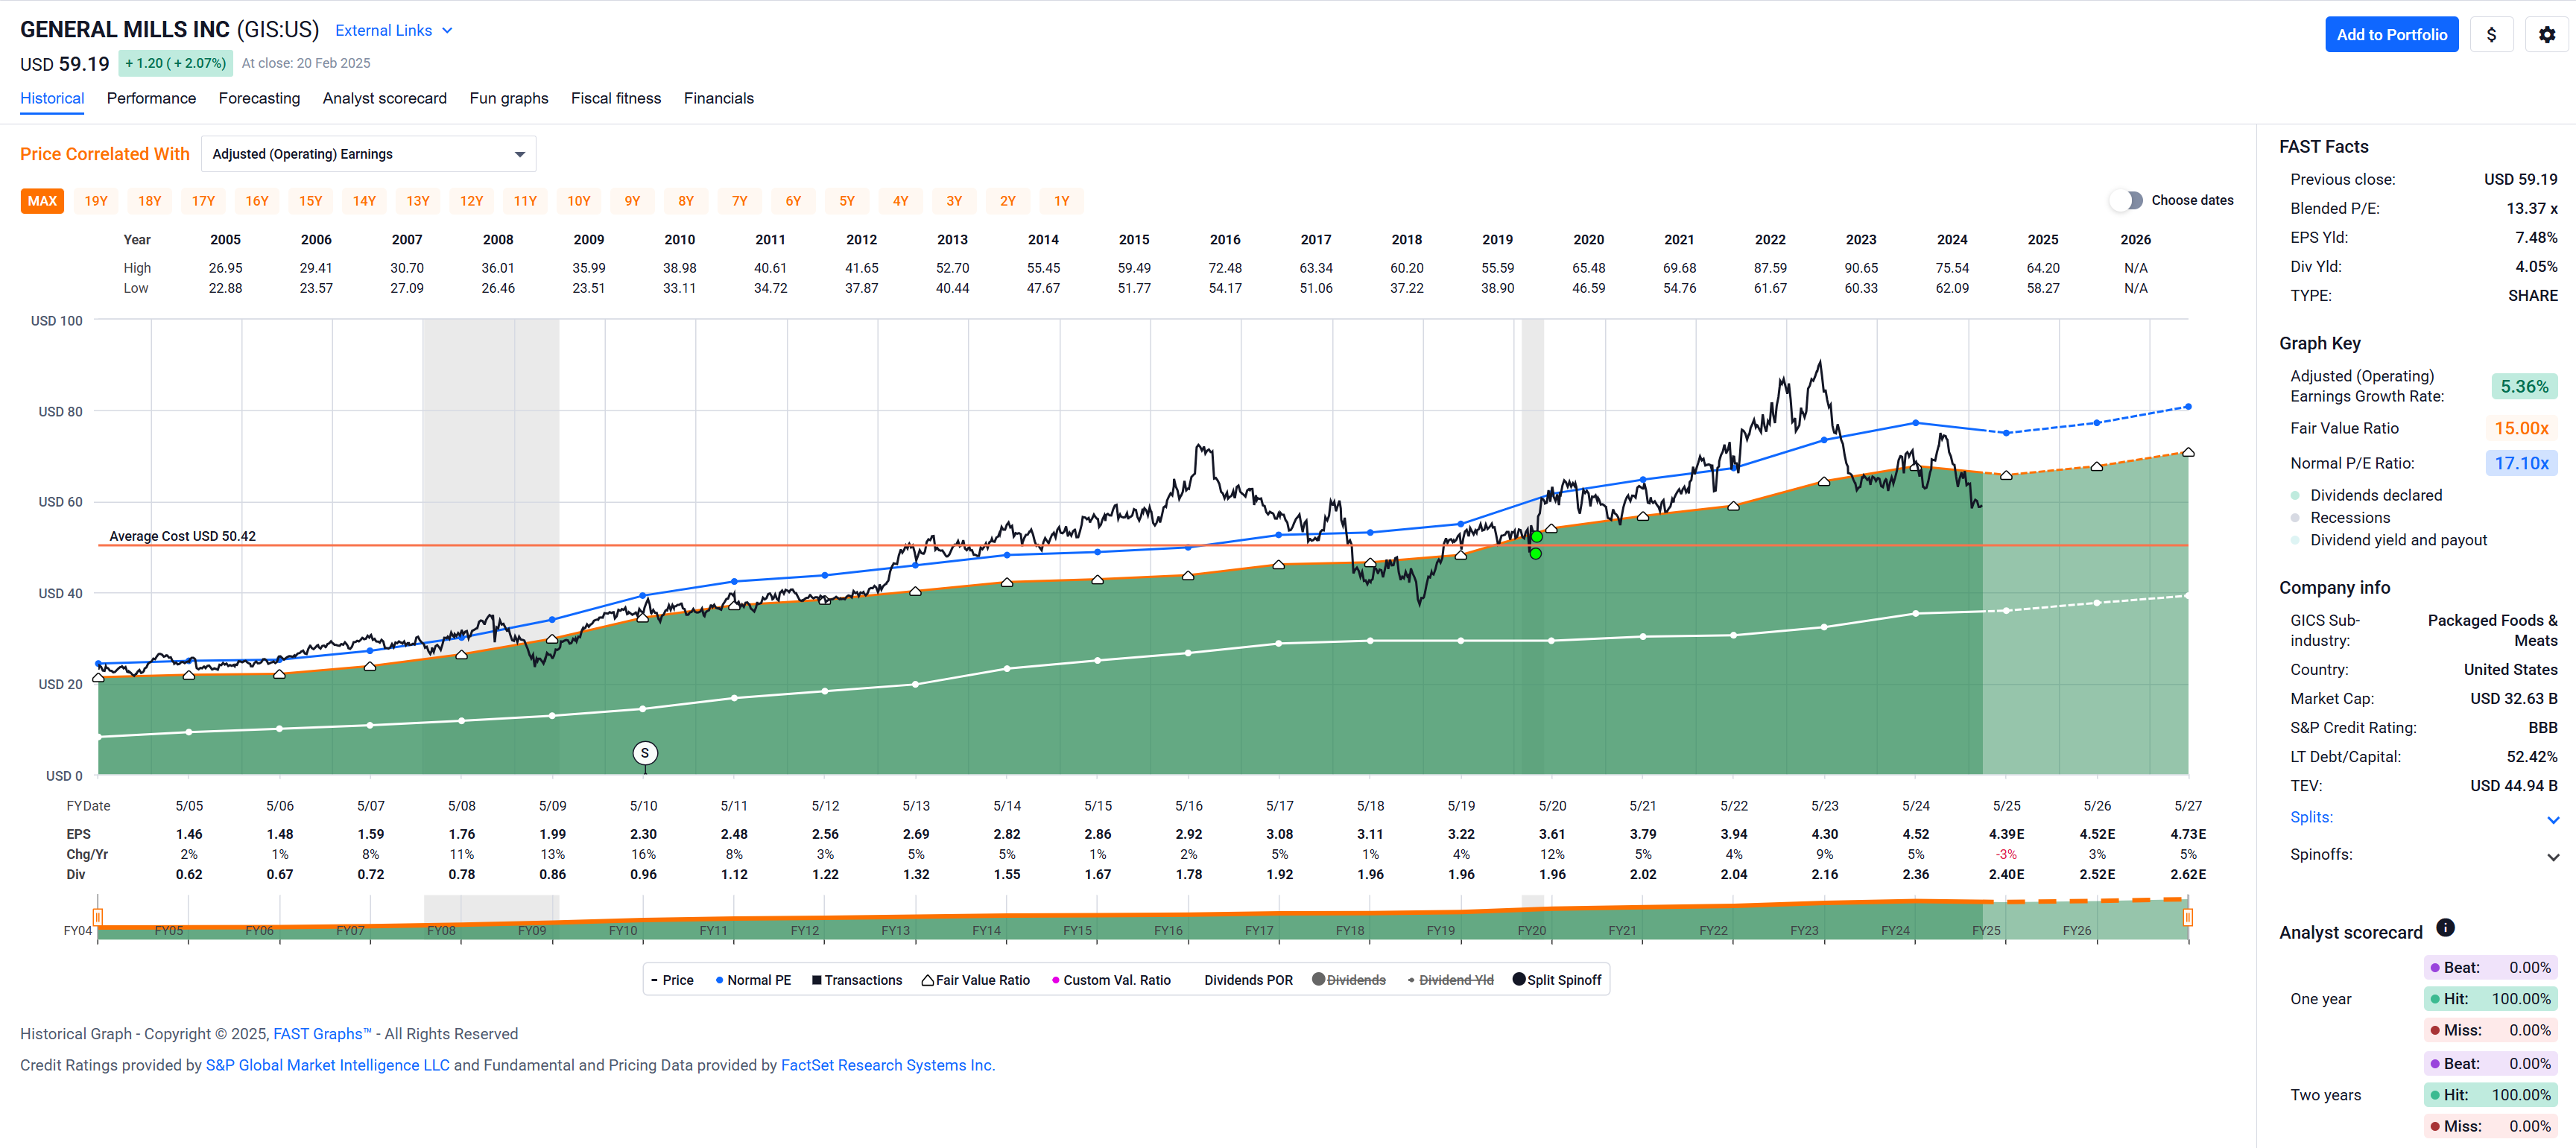Click the earnings growth rate 5.36% swatch
This screenshot has width=2576, height=1148.
[x=2524, y=386]
